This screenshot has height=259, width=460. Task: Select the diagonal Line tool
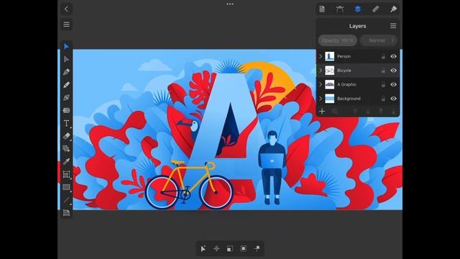(66, 200)
